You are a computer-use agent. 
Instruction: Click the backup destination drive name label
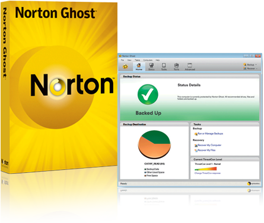(x=154, y=164)
